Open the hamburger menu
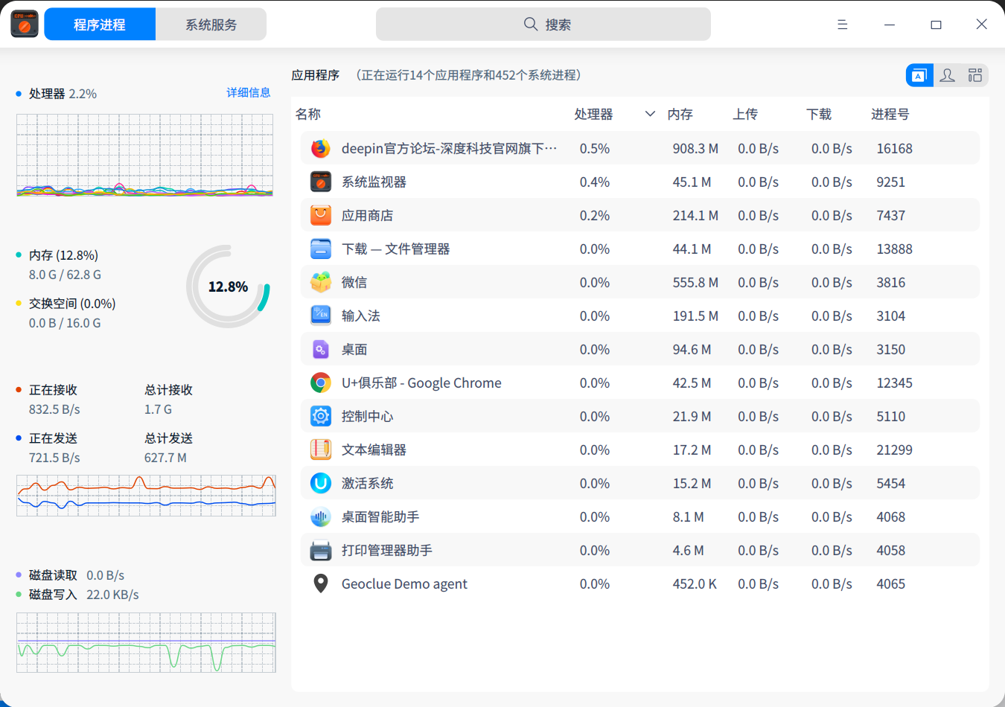 click(x=842, y=24)
